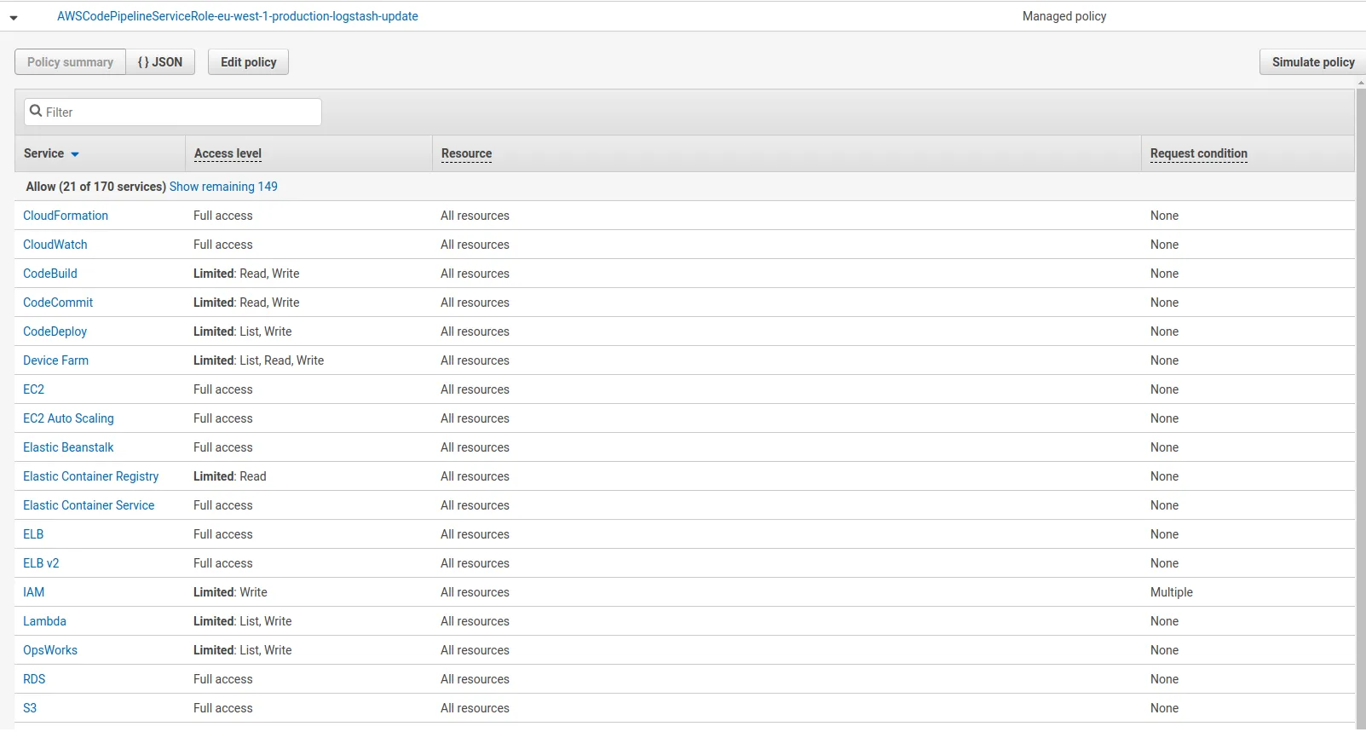Select the 'Managed policy' type text

pyautogui.click(x=1064, y=16)
